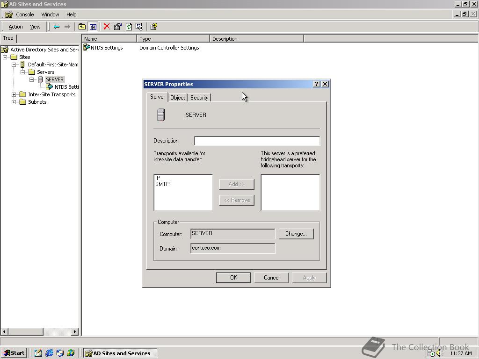Expand the Inter-Site Transports node
479x359 pixels.
tap(14, 94)
